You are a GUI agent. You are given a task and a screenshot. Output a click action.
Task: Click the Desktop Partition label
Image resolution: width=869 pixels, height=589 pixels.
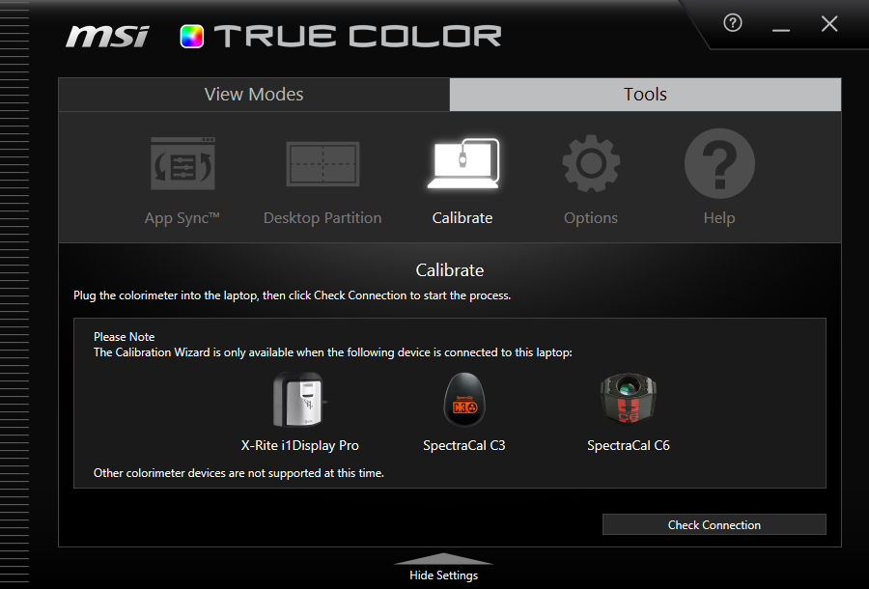coord(322,218)
